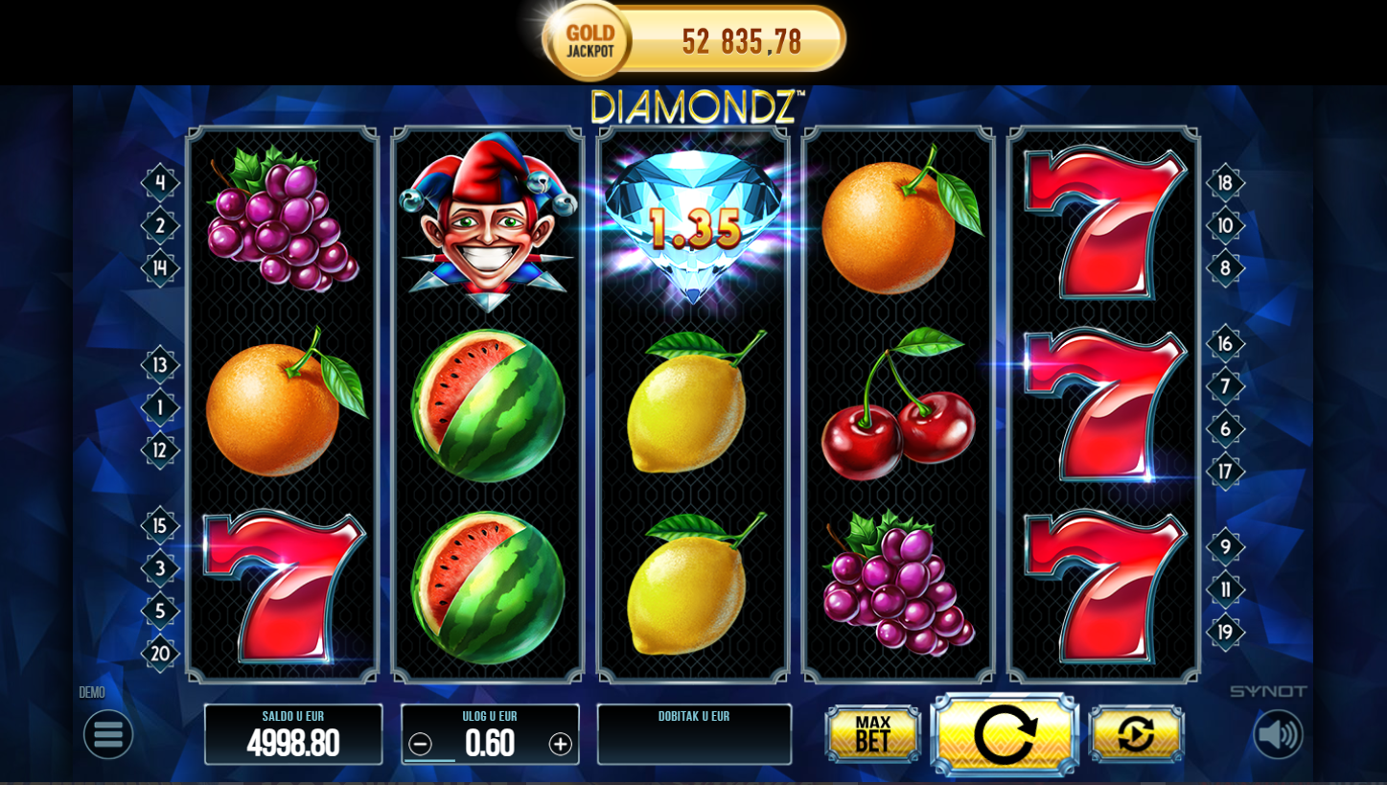Enable autoplay with the looping play icon
This screenshot has width=1387, height=785.
coord(1136,735)
